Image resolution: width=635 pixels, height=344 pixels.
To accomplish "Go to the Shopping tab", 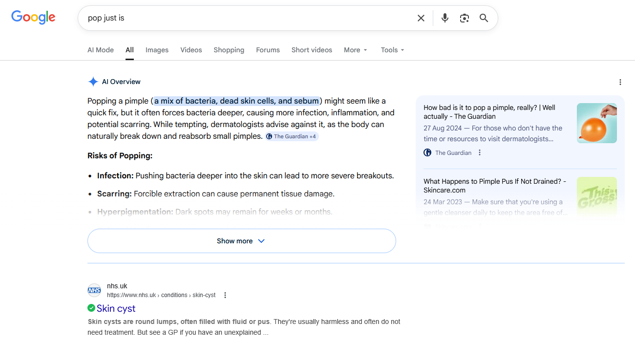I will click(x=229, y=50).
